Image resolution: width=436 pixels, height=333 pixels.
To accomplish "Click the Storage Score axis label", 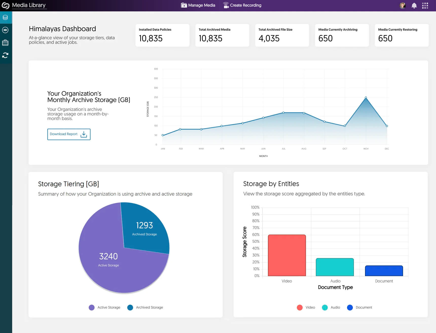I will [x=245, y=242].
